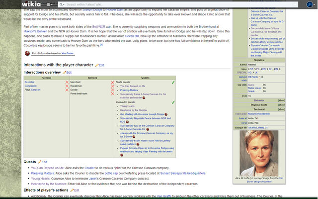Click Van Buren icon after Get Meeting with Governor Joseph Dodge
Screen dimensions: 318x199
point(166,114)
